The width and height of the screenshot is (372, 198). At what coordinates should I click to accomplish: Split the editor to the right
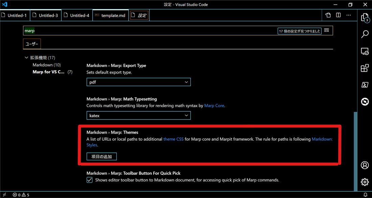coord(338,16)
